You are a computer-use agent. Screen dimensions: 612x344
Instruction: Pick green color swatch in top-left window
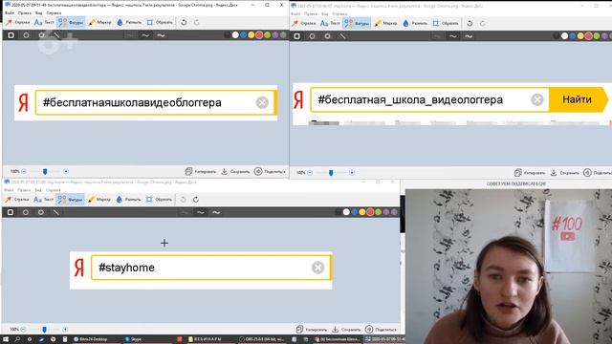(x=268, y=35)
